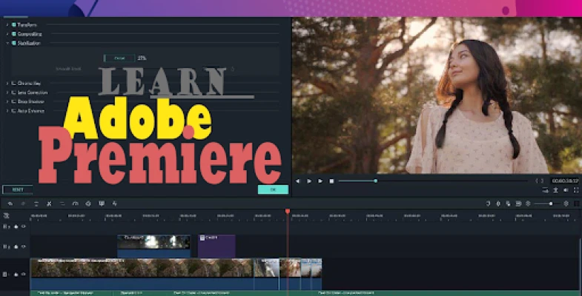This screenshot has height=296, width=582.
Task: Select the long main video clip on bottom track
Action: (x=142, y=274)
